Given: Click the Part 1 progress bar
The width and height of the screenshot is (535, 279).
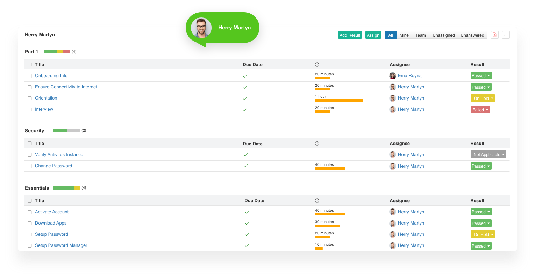Looking at the screenshot, I should point(56,51).
